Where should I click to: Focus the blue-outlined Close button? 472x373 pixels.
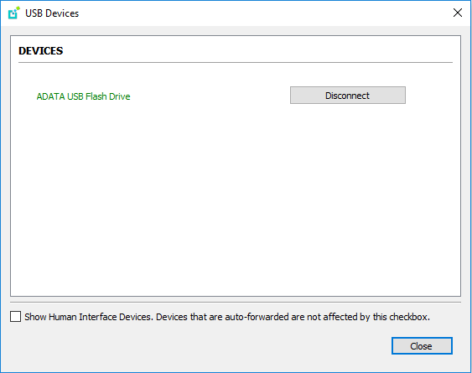point(422,346)
